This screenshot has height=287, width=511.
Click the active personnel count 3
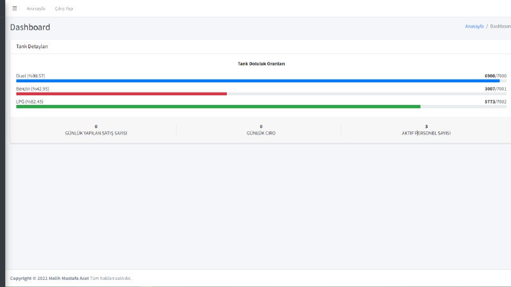[x=427, y=127]
